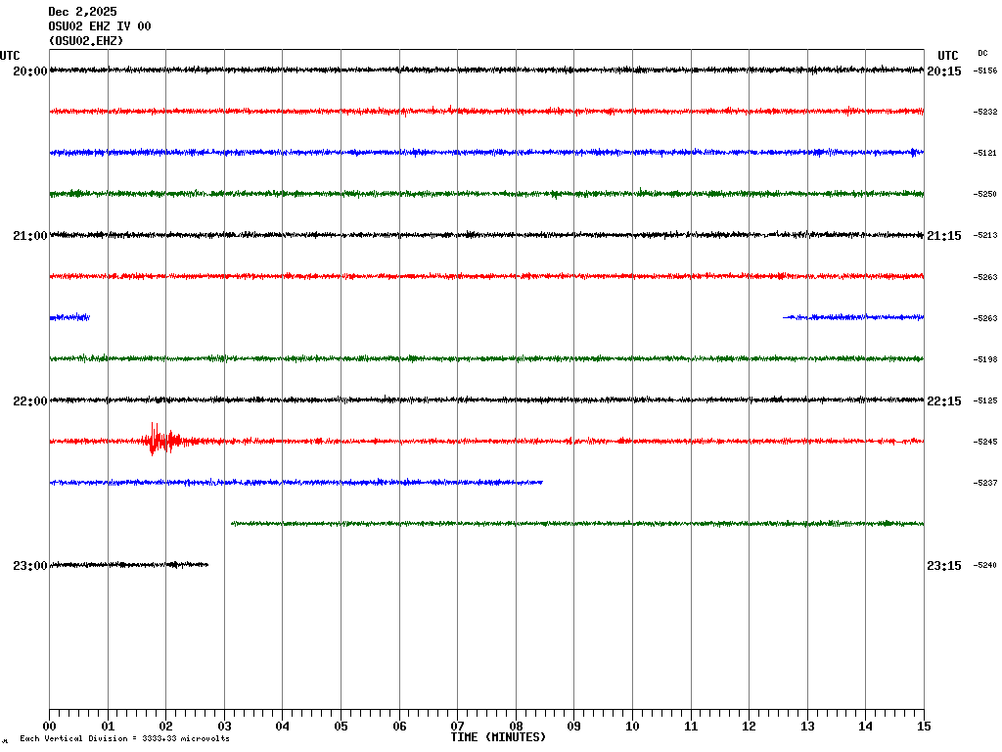
Task: Click the 00 minute tick label
Action: [x=49, y=727]
